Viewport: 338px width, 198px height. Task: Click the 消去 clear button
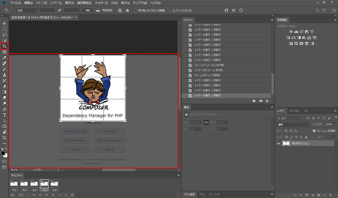coord(87,10)
